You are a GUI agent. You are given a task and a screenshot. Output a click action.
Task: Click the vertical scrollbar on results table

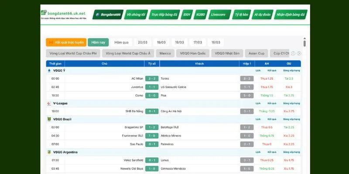[x=305, y=44]
